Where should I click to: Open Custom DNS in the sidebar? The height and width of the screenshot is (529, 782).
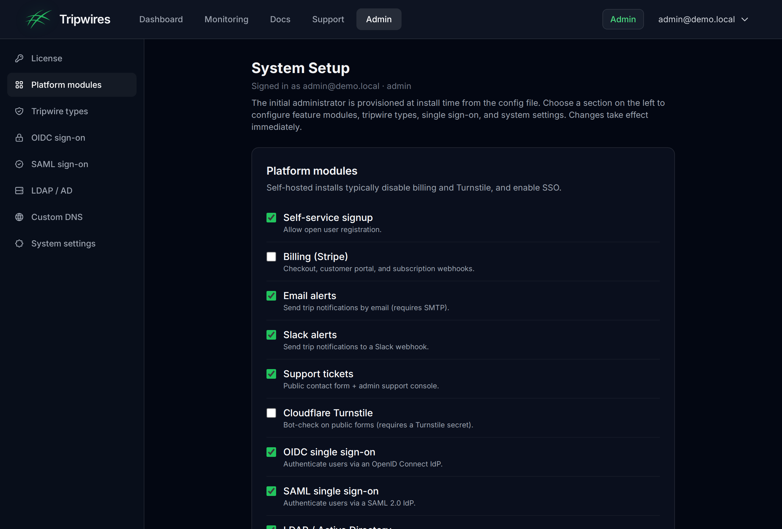pyautogui.click(x=72, y=217)
